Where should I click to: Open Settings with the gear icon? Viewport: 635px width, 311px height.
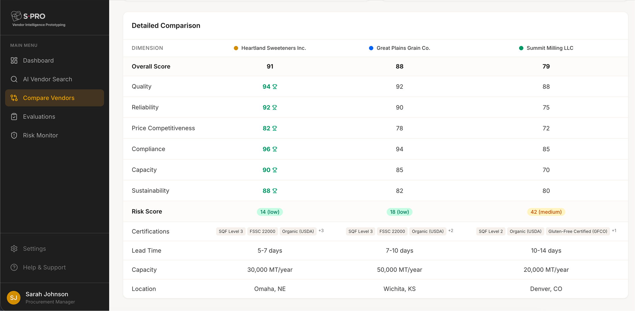pos(14,249)
